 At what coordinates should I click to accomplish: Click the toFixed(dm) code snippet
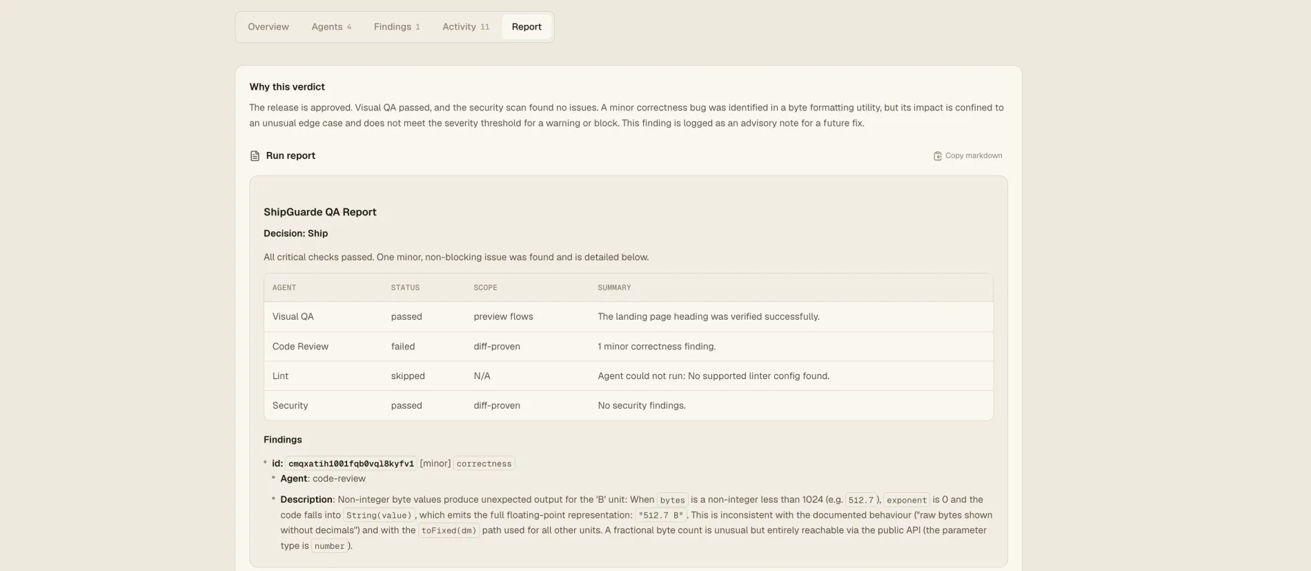pyautogui.click(x=448, y=531)
